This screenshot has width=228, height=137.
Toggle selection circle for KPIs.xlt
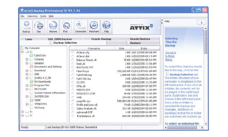73,86
